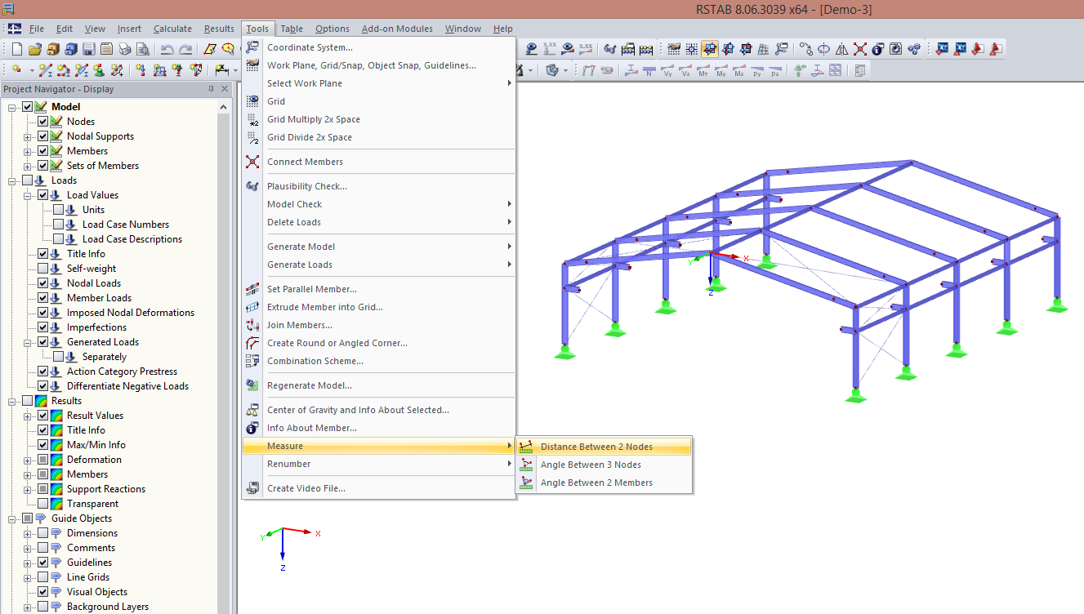The image size is (1084, 614).
Task: Select the Background Layers tree item
Action: [108, 607]
